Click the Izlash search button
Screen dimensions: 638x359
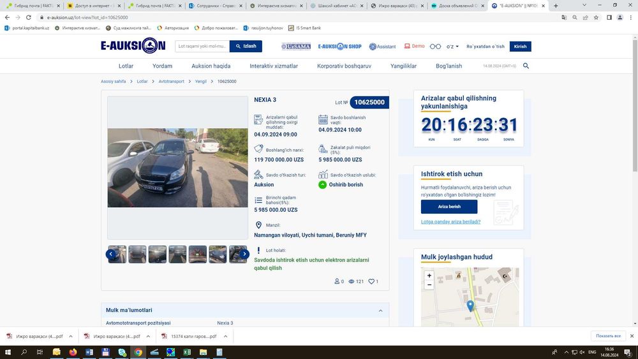(x=246, y=47)
